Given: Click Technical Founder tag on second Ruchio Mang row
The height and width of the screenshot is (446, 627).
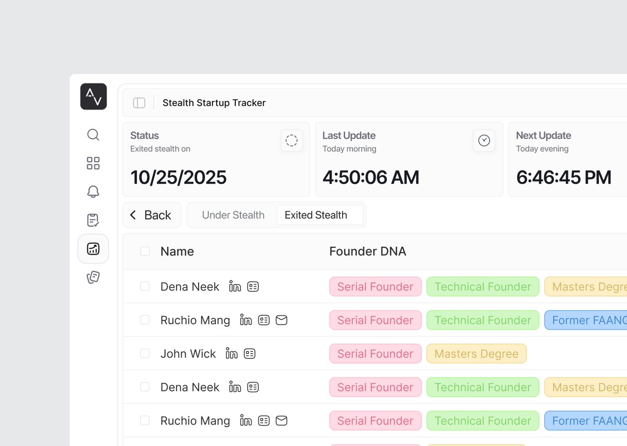Looking at the screenshot, I should pos(483,421).
